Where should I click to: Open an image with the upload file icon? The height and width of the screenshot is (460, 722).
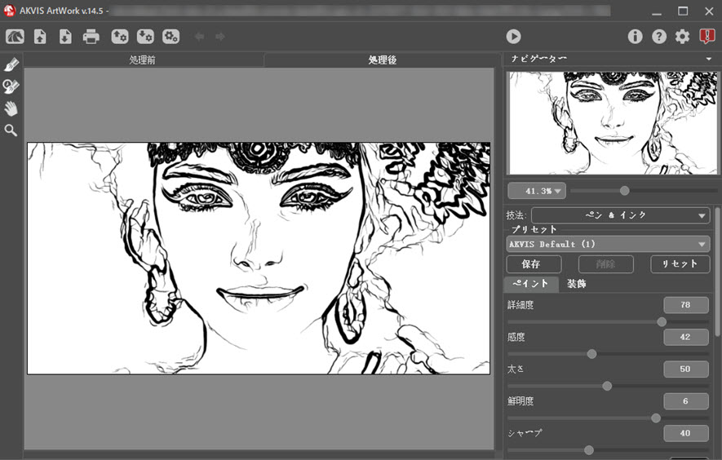[40, 37]
